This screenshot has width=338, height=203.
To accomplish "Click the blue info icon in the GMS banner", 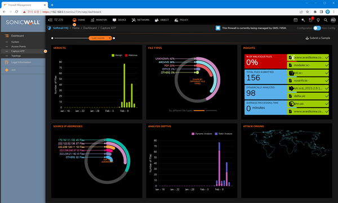I will coord(218,28).
